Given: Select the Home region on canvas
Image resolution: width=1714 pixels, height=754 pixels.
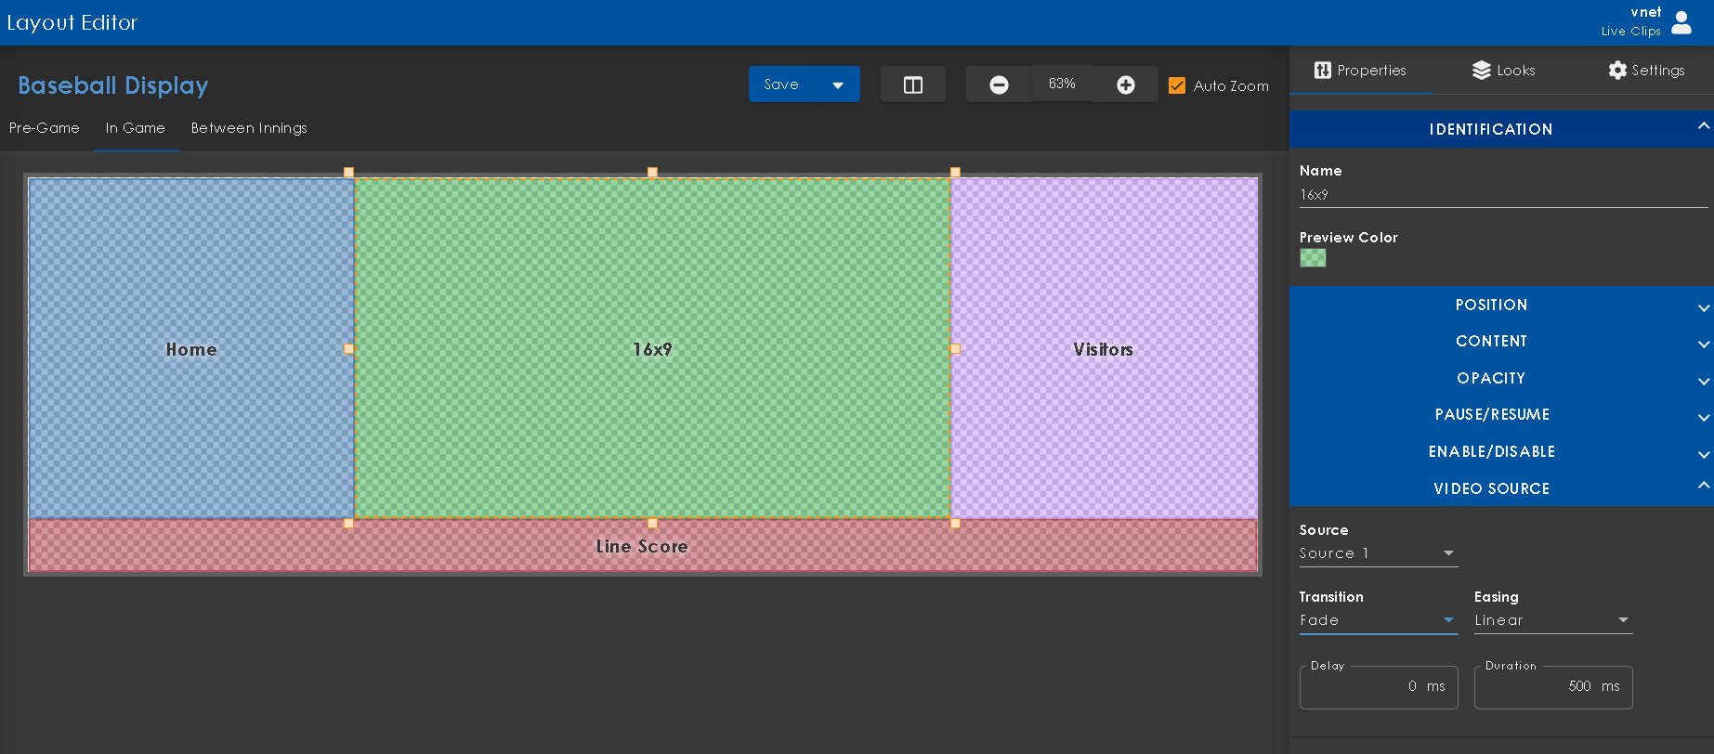Looking at the screenshot, I should 191,349.
